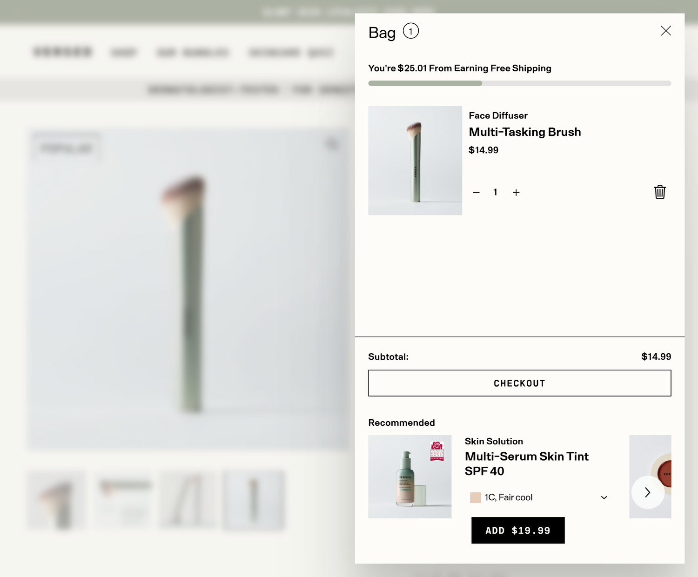Click the second recommended product thumbnail
Viewport: 698px width, 577px height.
650,476
